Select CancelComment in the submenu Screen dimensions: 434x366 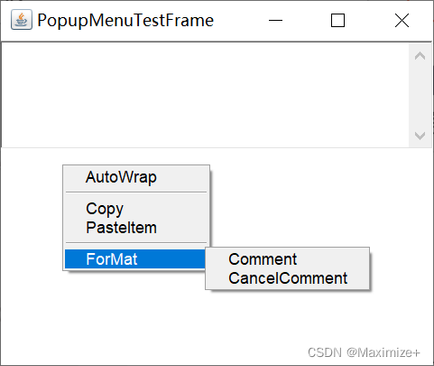(287, 278)
